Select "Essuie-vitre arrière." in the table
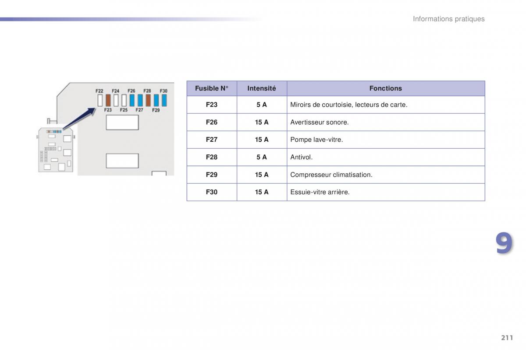The height and width of the screenshot is (350, 526). (320, 192)
